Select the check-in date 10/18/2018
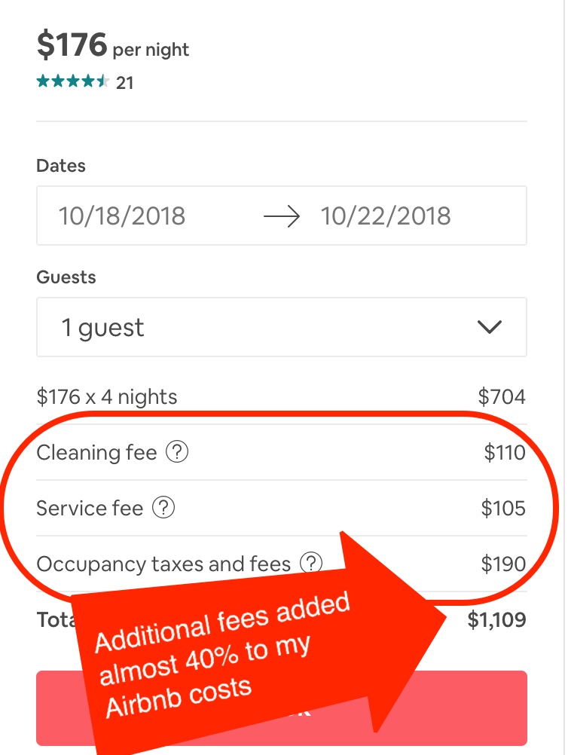 (x=122, y=215)
